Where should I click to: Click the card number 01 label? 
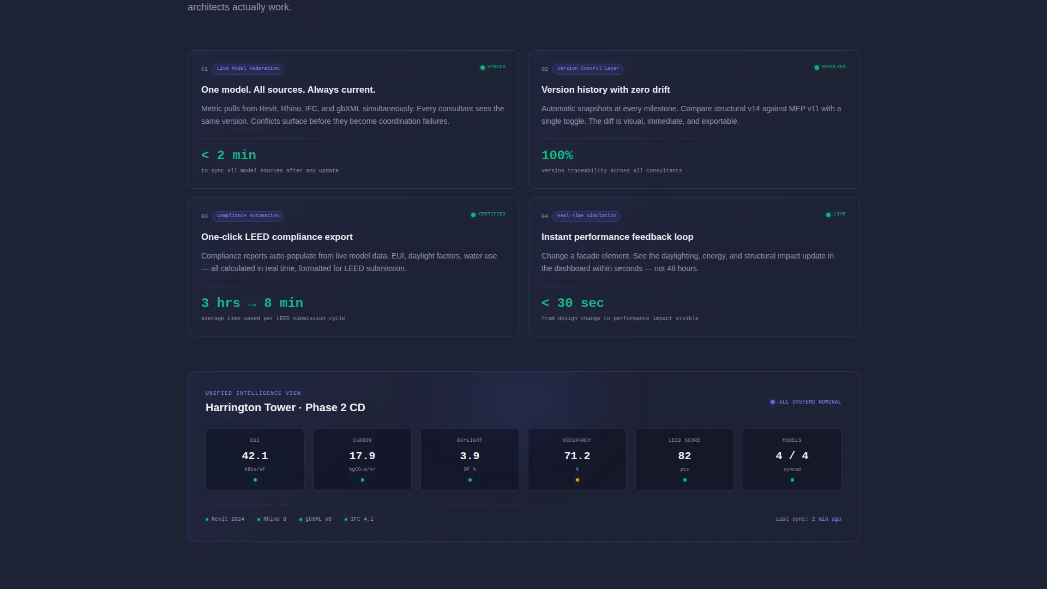[x=204, y=69]
